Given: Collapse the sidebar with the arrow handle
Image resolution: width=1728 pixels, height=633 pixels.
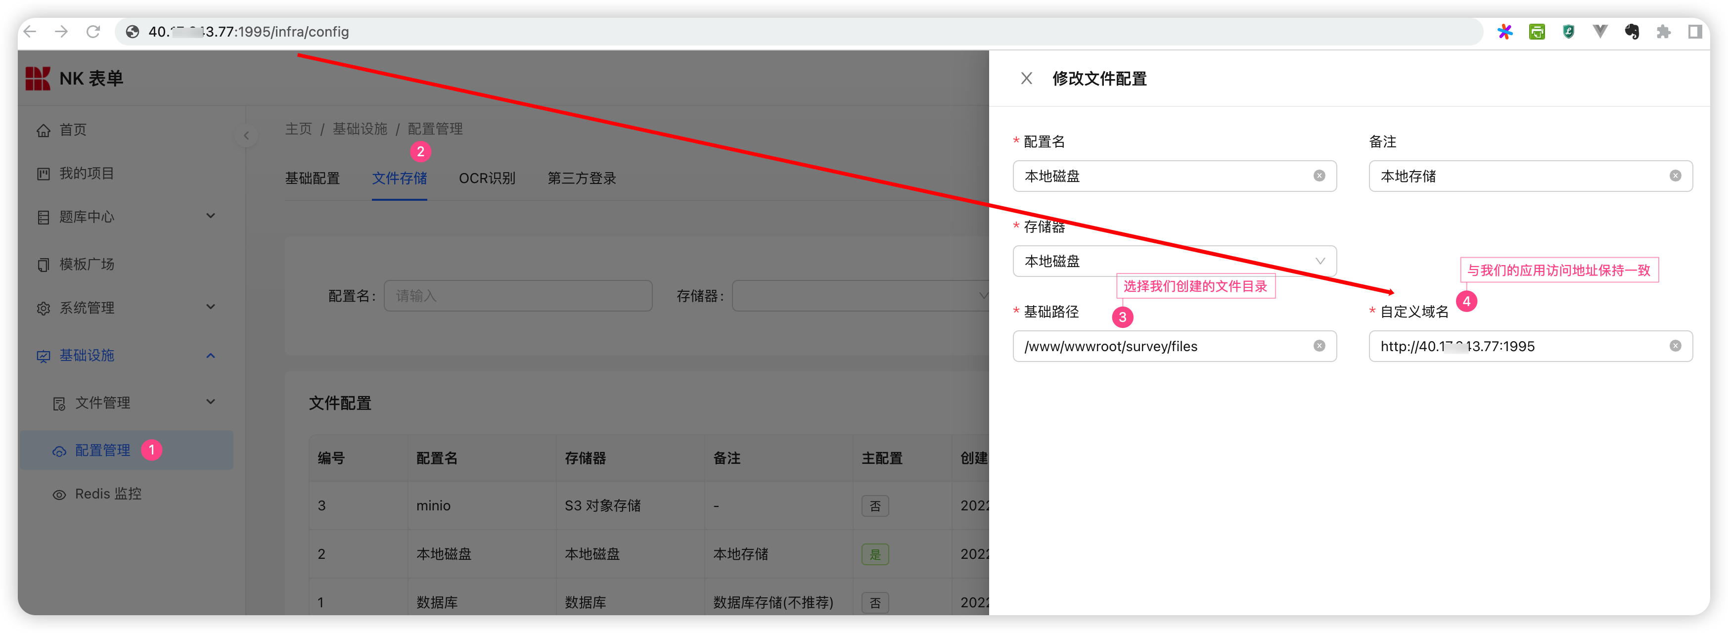Looking at the screenshot, I should pos(246,136).
